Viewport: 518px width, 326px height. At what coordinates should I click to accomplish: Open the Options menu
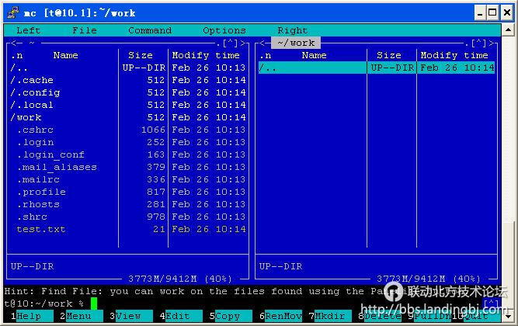pyautogui.click(x=224, y=30)
